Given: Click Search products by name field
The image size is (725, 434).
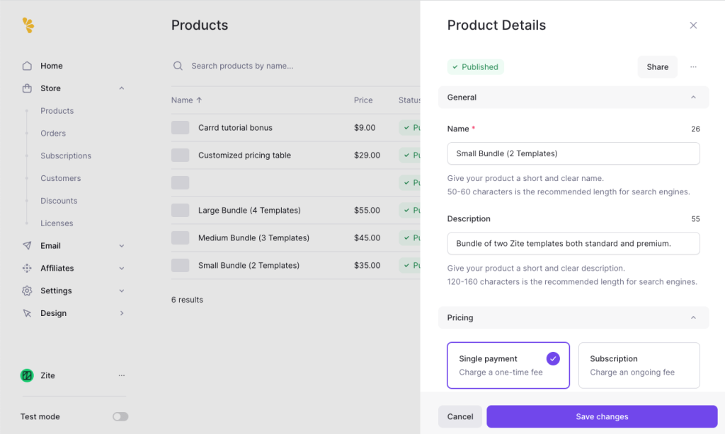Looking at the screenshot, I should (242, 66).
